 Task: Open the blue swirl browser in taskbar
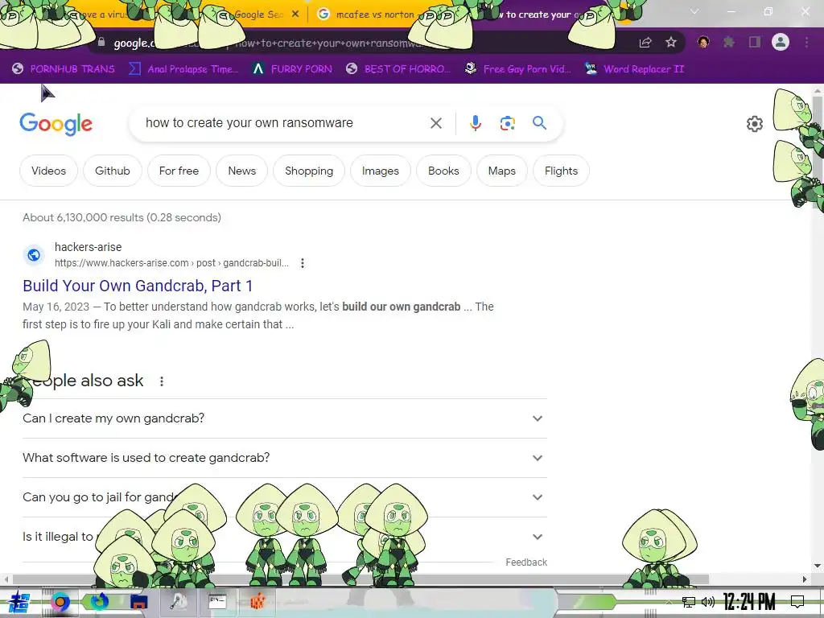[100, 602]
